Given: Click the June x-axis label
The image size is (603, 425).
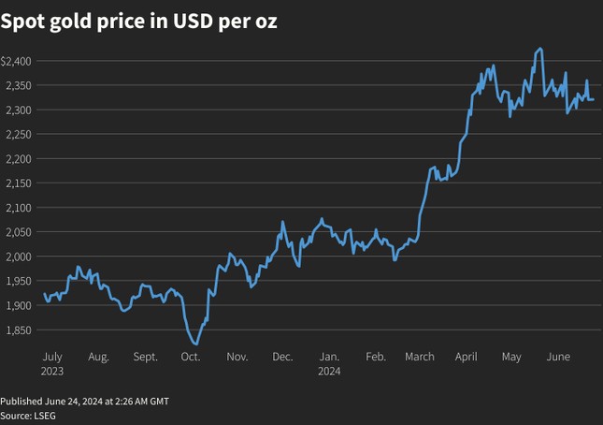Looking at the screenshot, I should [558, 357].
